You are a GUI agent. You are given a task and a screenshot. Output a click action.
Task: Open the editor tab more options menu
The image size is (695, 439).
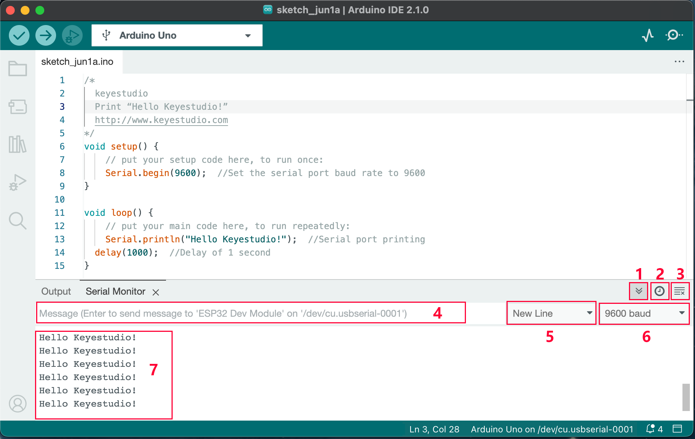pyautogui.click(x=680, y=62)
